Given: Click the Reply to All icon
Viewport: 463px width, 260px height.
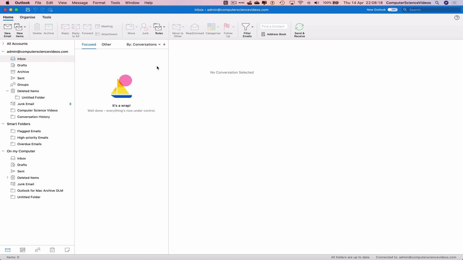Looking at the screenshot, I should [76, 27].
